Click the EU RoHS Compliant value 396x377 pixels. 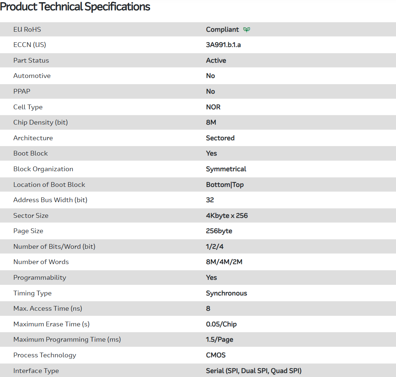[x=222, y=30]
